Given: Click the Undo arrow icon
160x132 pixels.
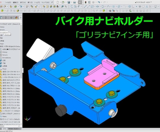Looking at the screenshot, I should (99, 2).
